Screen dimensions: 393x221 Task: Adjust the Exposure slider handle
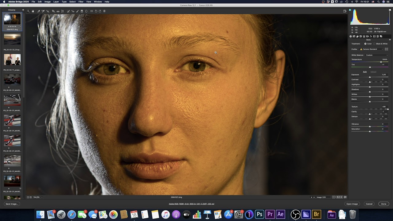[x=370, y=77]
